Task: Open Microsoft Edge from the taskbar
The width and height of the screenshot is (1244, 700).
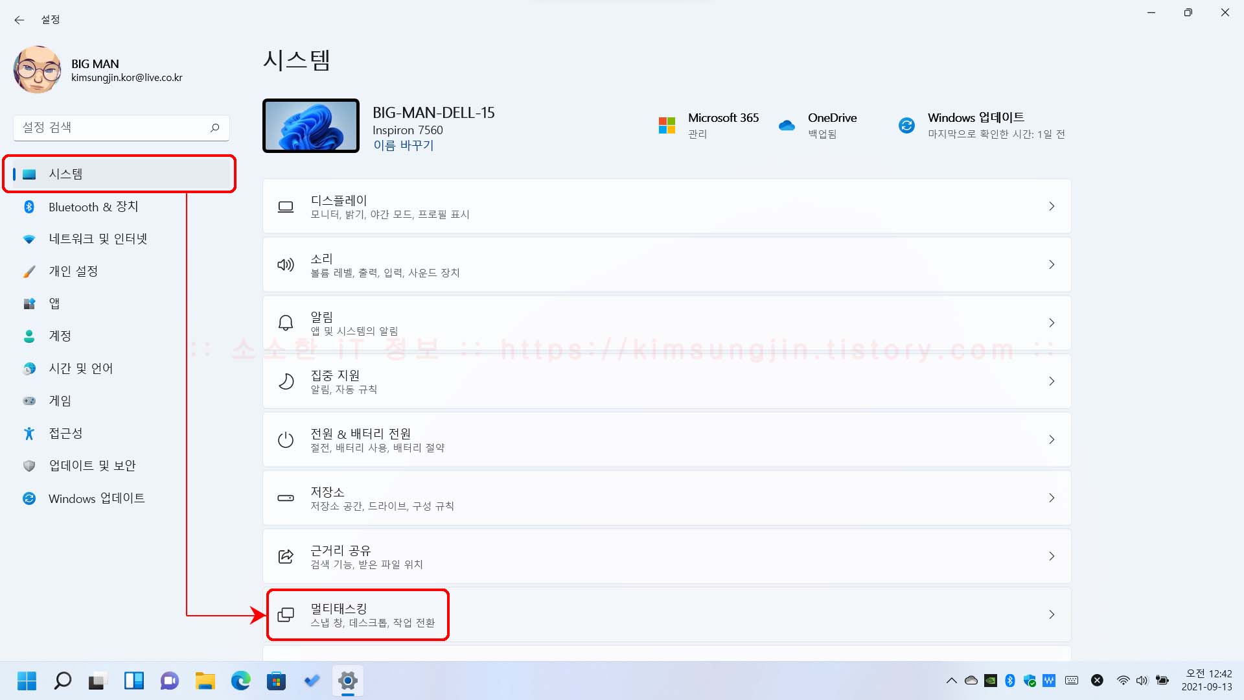Action: point(241,681)
